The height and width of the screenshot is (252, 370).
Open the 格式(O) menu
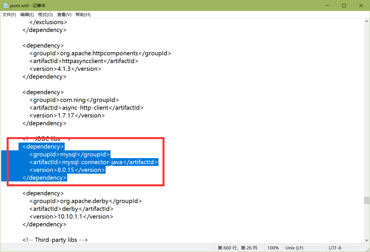(46, 15)
